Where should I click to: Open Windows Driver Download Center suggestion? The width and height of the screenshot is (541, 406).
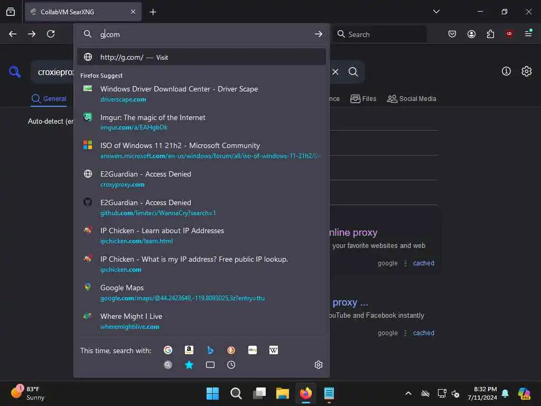coord(201,94)
